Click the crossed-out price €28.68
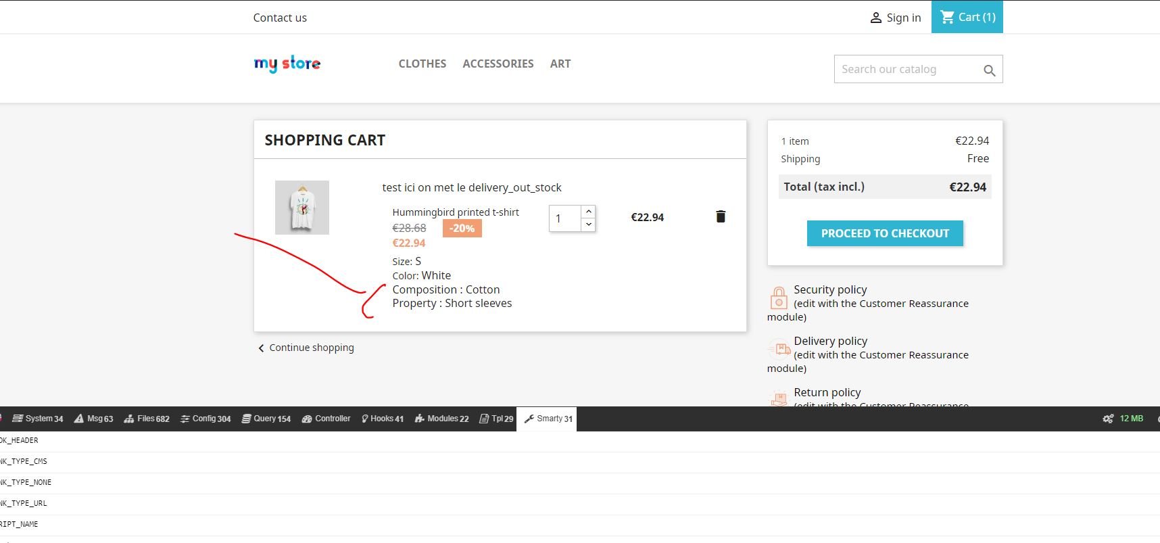1160x543 pixels. coord(409,229)
